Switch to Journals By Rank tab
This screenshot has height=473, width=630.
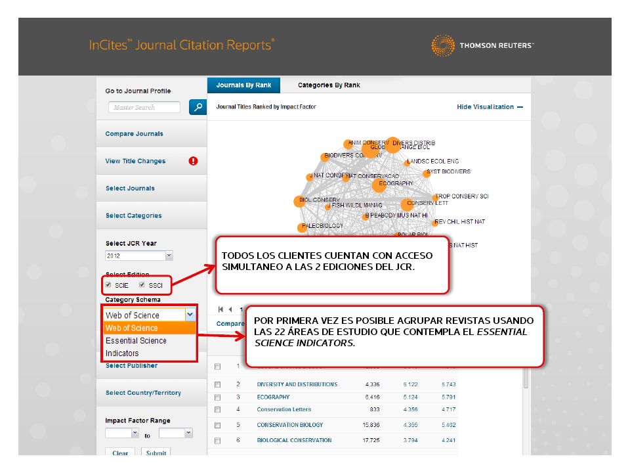[244, 85]
